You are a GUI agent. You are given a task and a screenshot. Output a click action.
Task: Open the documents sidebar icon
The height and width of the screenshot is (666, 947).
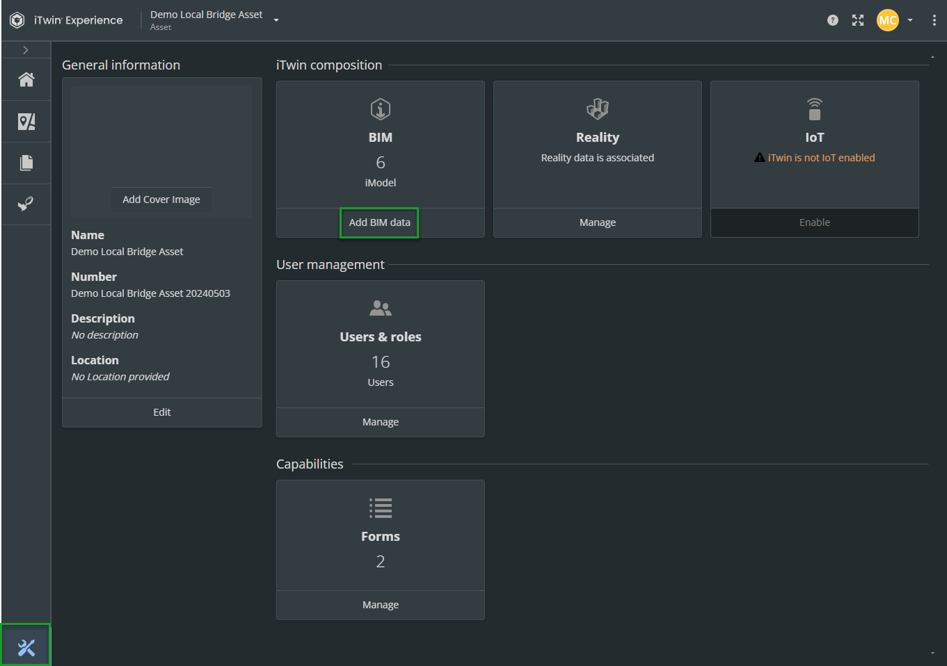26,163
